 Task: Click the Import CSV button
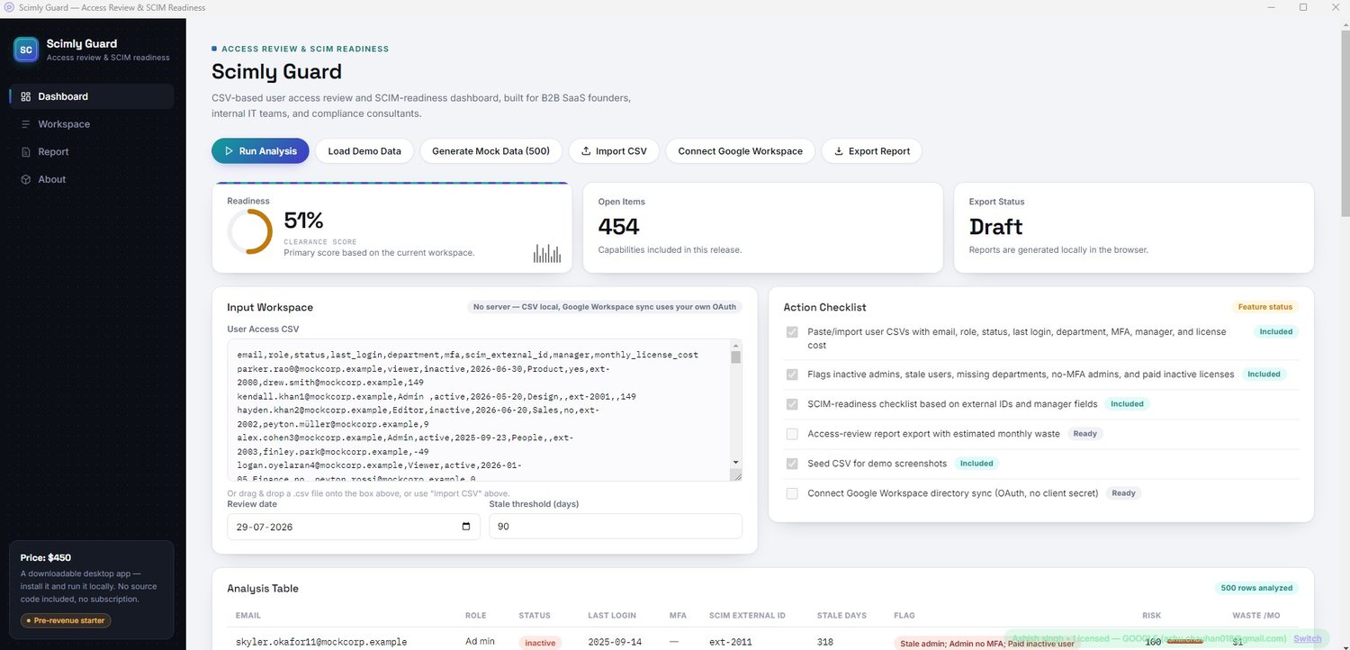click(x=614, y=151)
